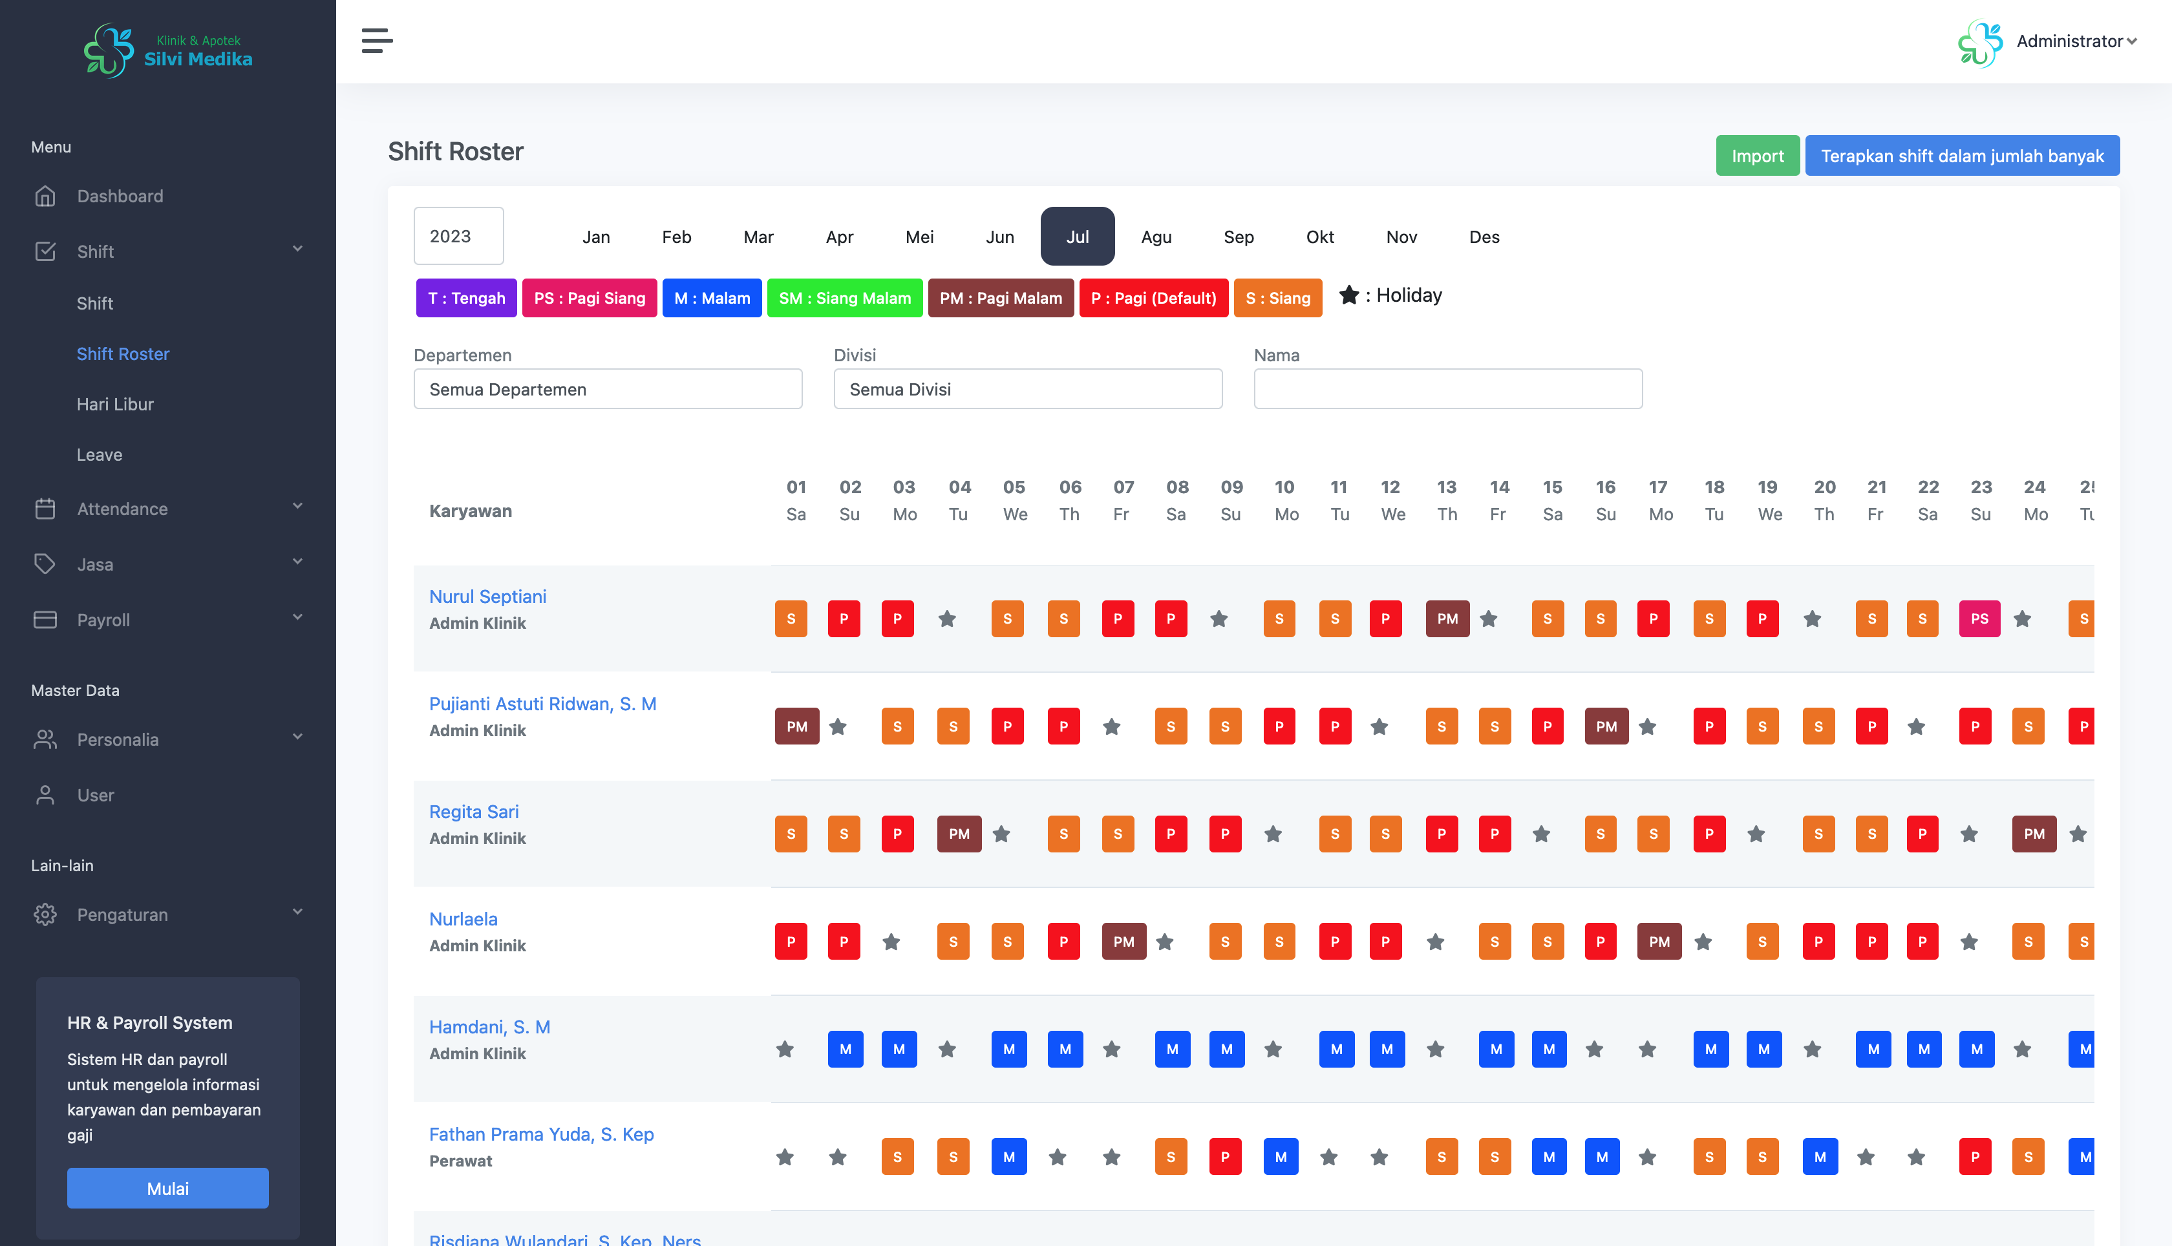The image size is (2172, 1246).
Task: Click Regita Sari's PM shift on day 04
Action: pyautogui.click(x=959, y=834)
